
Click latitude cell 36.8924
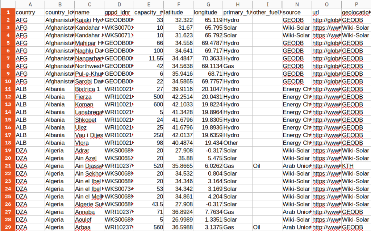pos(178,212)
